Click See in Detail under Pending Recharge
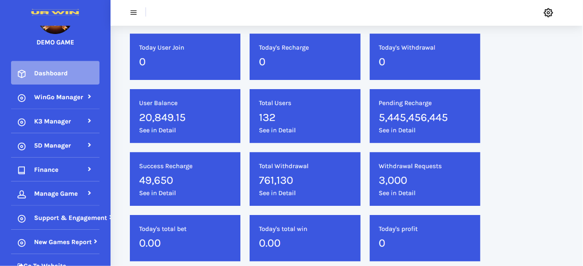The width and height of the screenshot is (583, 266). pyautogui.click(x=397, y=130)
